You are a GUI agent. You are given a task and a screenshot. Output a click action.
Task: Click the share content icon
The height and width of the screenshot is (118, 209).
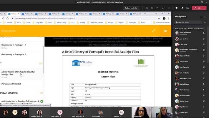[x=187, y=8]
